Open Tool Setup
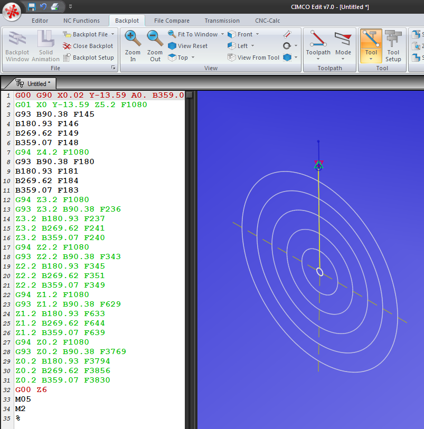 click(393, 46)
